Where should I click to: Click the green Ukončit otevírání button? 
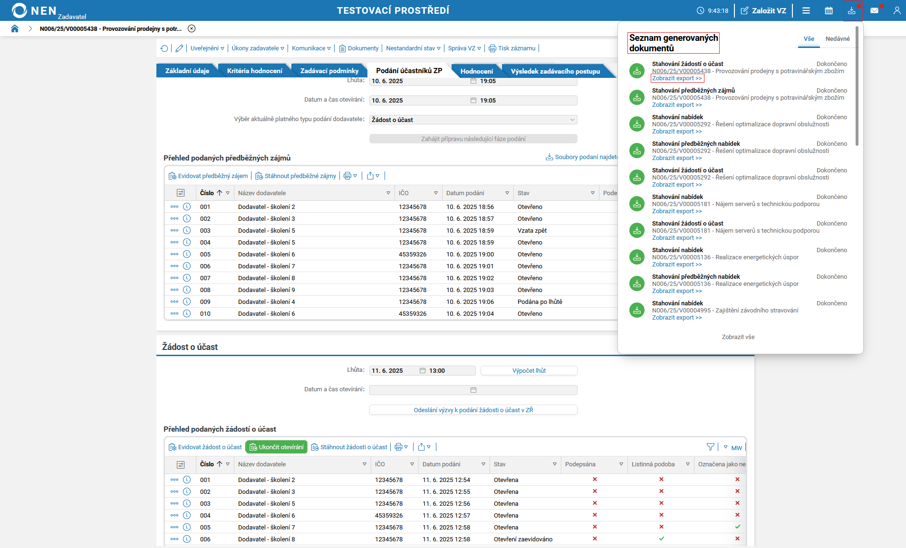click(277, 447)
